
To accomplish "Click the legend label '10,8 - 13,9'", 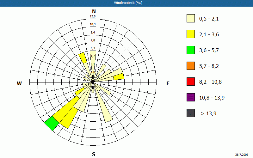I will pyautogui.click(x=212, y=98).
